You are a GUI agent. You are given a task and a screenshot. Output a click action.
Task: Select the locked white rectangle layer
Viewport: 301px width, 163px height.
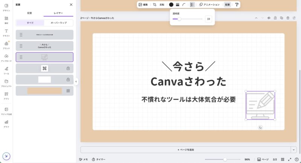pos(44,79)
